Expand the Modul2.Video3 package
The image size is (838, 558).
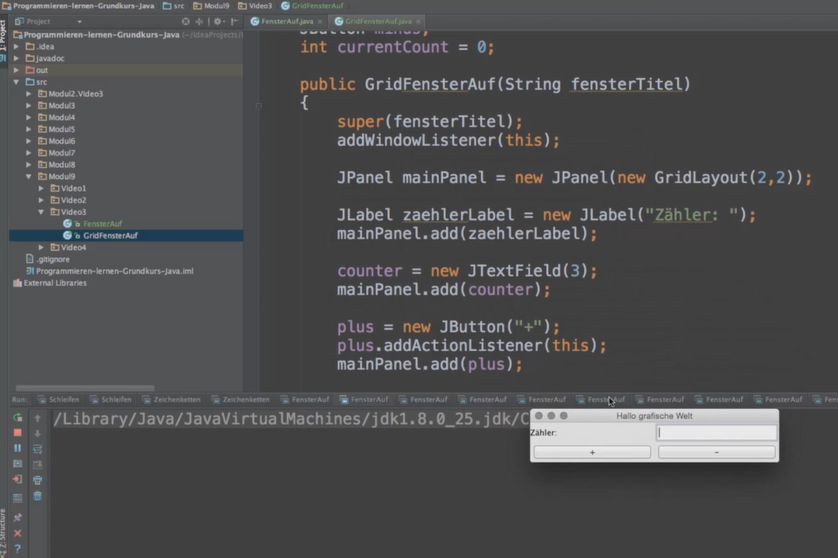(x=29, y=93)
